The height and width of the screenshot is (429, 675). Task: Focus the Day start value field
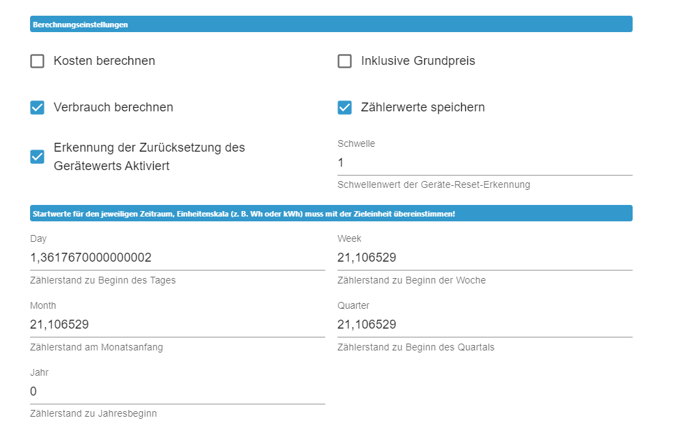pos(177,258)
